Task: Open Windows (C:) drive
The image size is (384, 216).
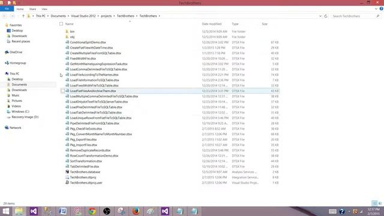Action: [x=20, y=112]
